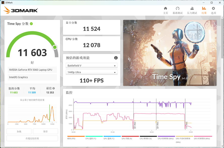Click the big 11 603 gauge score
The height and width of the screenshot is (148, 224).
click(x=32, y=53)
